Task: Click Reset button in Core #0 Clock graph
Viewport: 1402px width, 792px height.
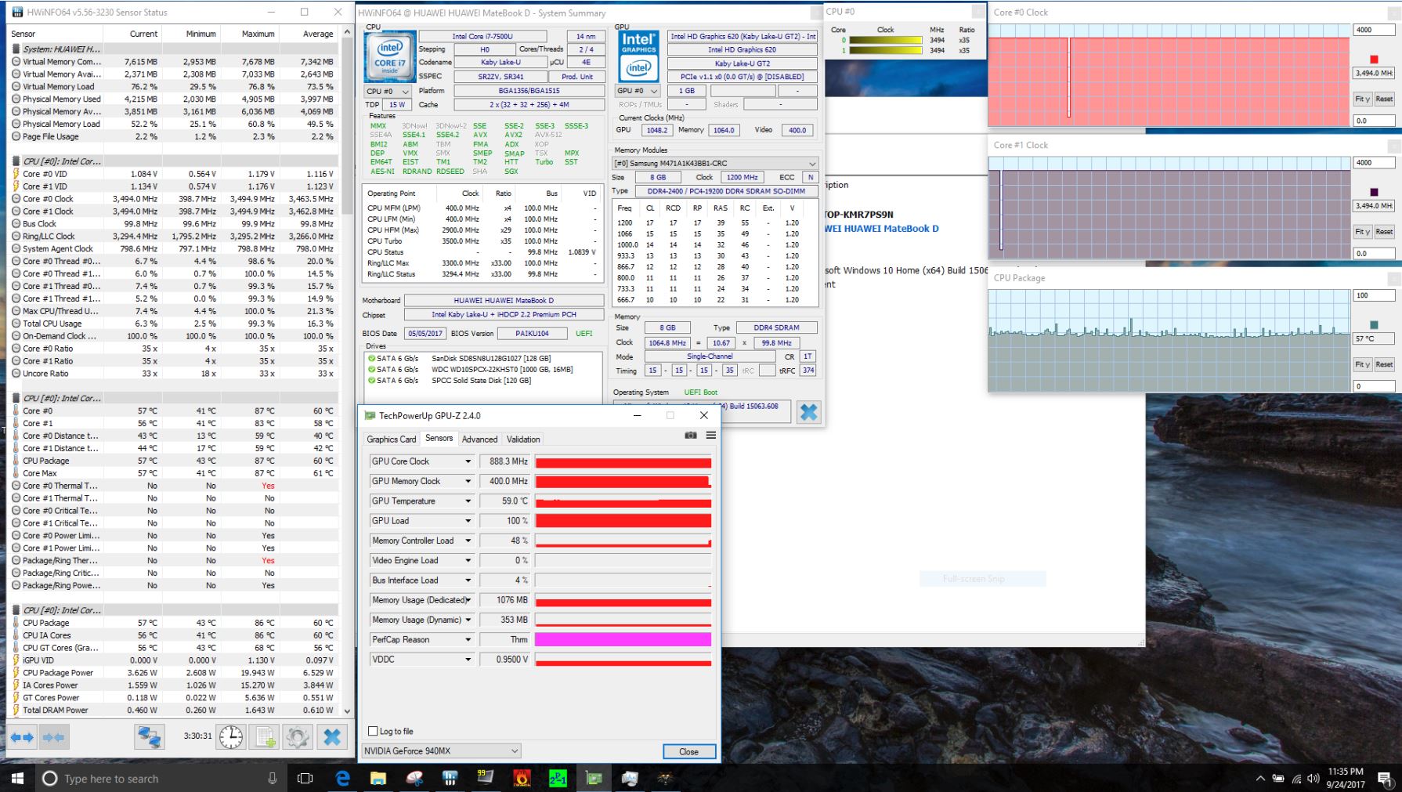Action: point(1384,99)
